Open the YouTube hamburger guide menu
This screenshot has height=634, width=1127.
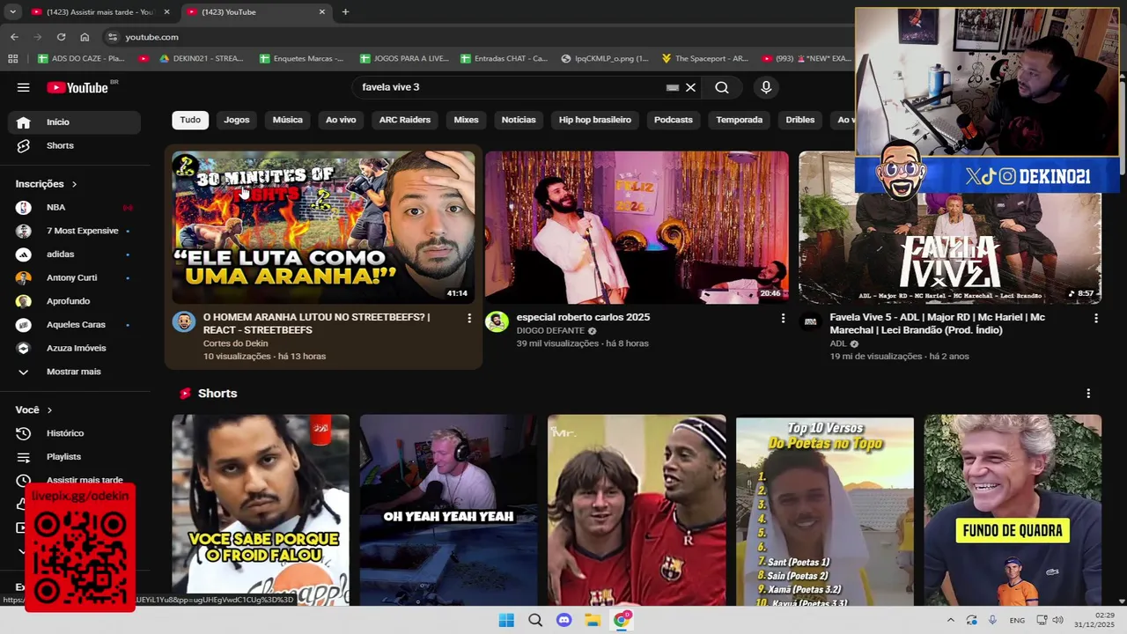(24, 87)
